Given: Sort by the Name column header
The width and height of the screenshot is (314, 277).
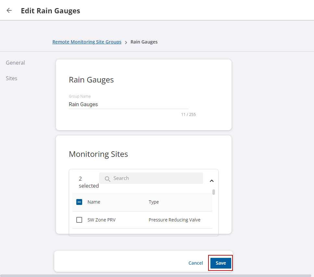Looking at the screenshot, I should (94, 202).
